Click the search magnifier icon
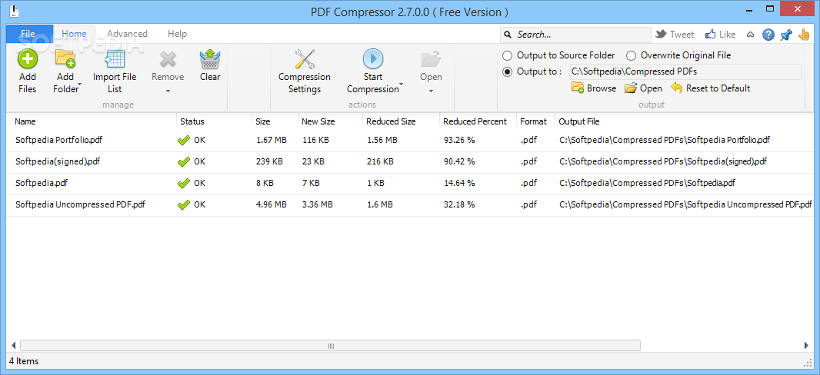820x375 pixels. pyautogui.click(x=508, y=35)
